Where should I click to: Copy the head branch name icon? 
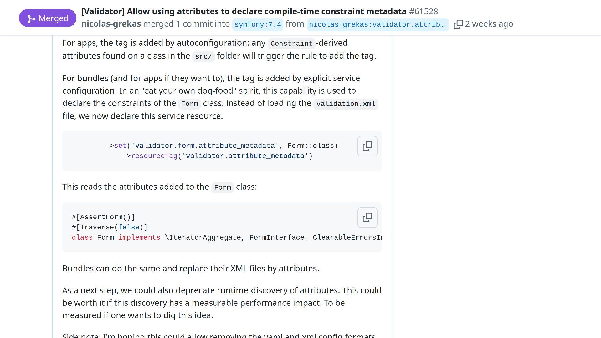458,24
